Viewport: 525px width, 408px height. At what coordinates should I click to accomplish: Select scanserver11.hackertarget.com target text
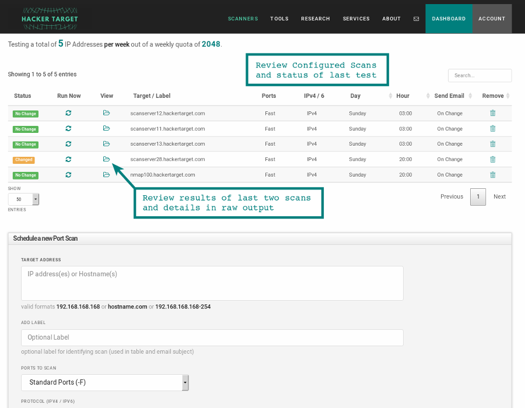click(x=167, y=129)
